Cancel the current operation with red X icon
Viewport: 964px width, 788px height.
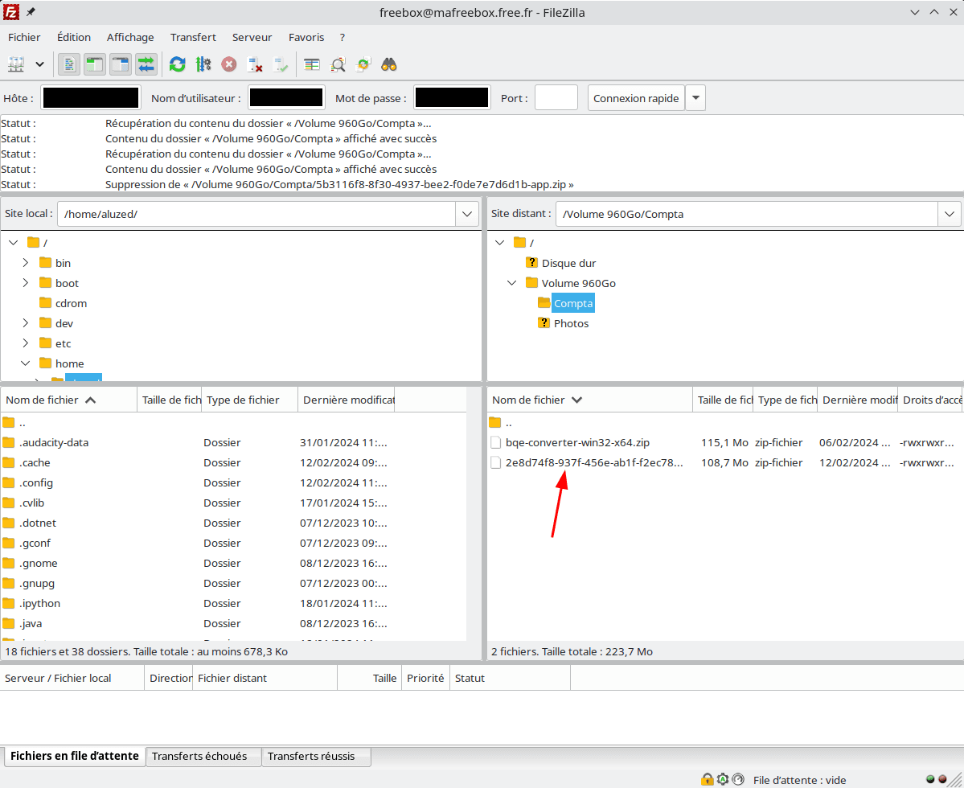[229, 64]
